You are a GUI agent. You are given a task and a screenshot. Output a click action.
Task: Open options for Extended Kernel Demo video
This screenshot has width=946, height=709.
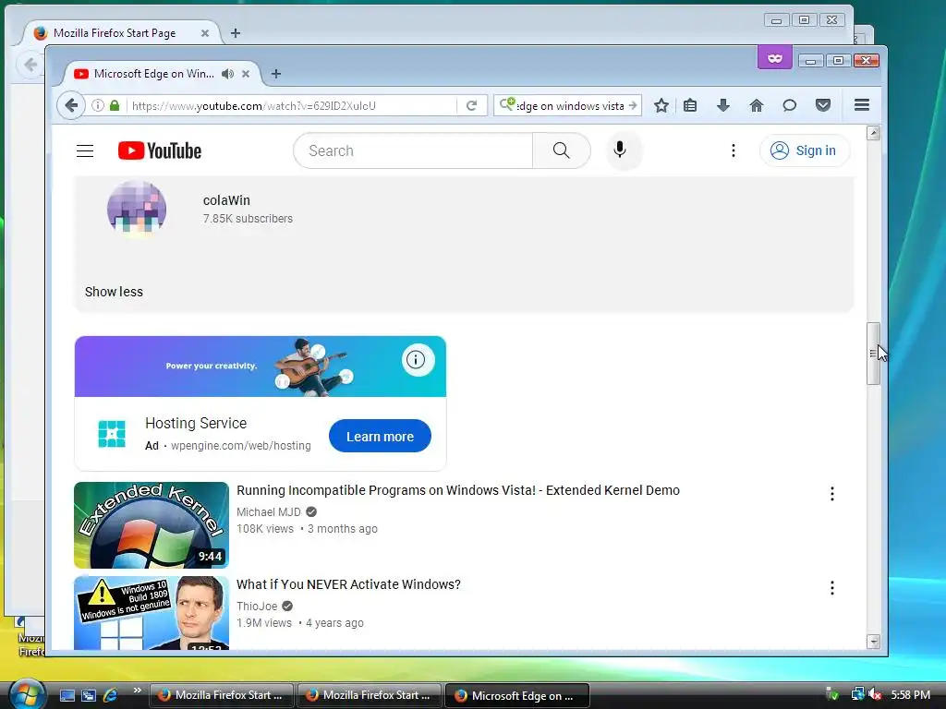tap(832, 494)
